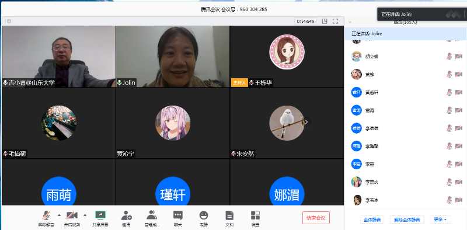Switch to fullscreen with the expand icon
This screenshot has height=230, width=467.
335,21
